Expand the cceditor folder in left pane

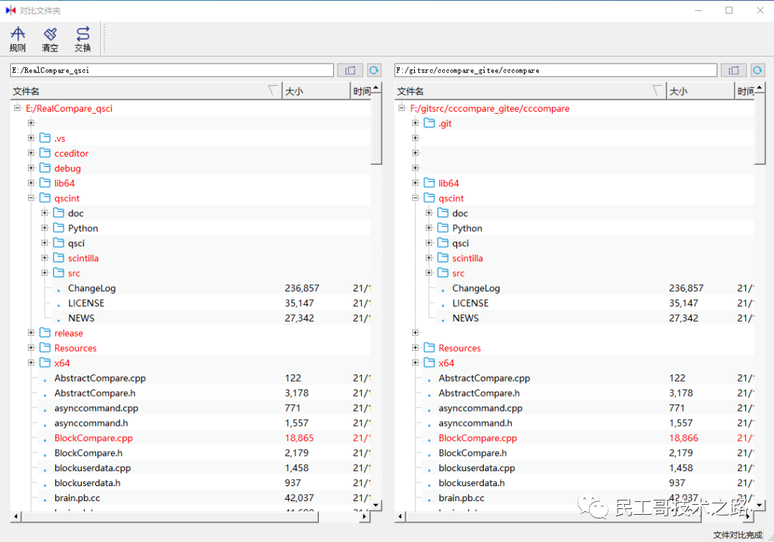31,153
